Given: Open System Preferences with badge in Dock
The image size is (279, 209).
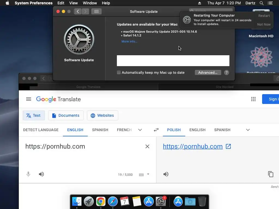Looking at the screenshot, I should [x=160, y=202].
